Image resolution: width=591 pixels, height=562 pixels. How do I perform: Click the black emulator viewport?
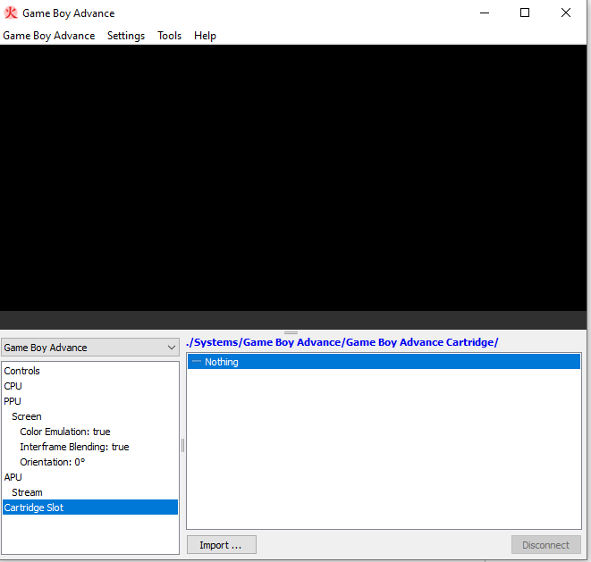click(x=293, y=178)
